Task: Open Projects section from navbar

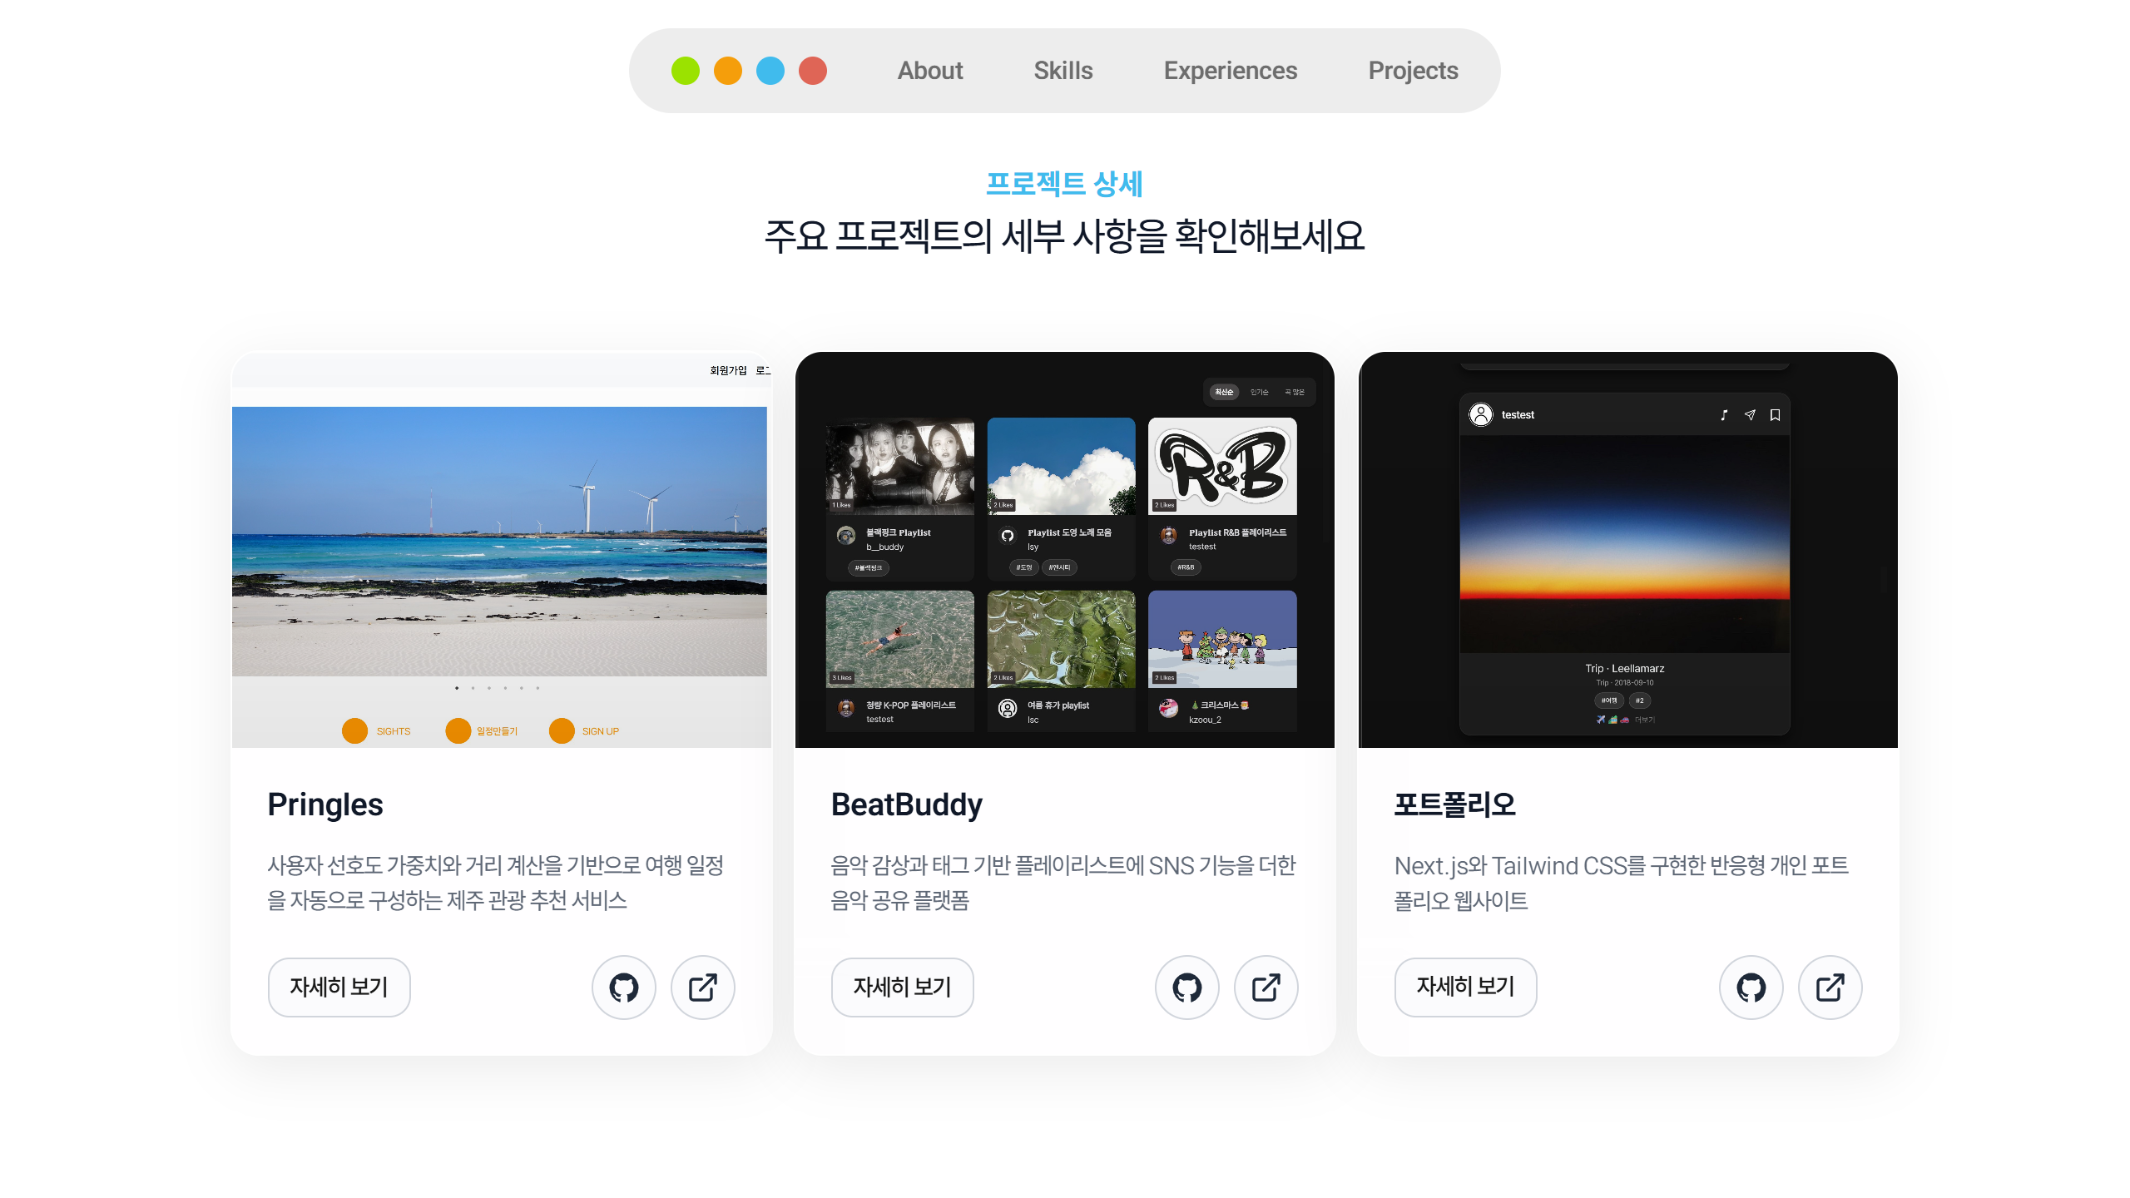Action: (1413, 71)
